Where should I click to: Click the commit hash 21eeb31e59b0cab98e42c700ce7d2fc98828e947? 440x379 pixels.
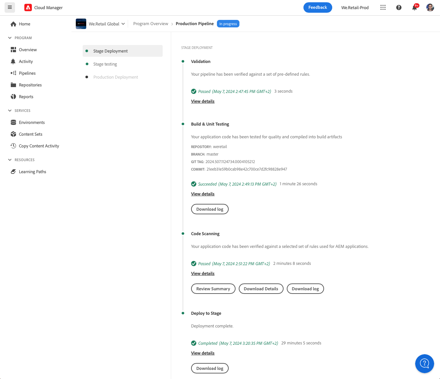247,169
